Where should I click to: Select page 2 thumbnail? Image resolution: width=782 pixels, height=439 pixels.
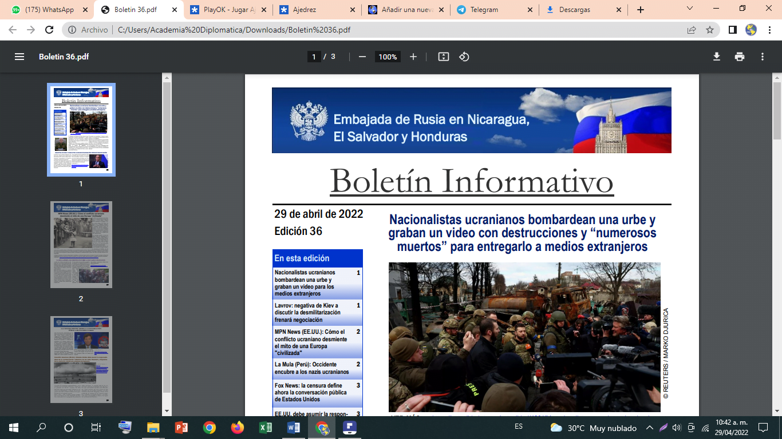pyautogui.click(x=81, y=244)
